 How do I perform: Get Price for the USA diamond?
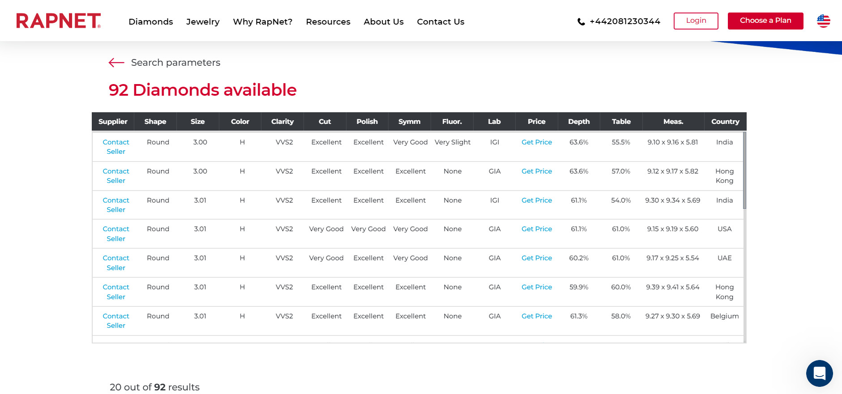[x=537, y=229]
